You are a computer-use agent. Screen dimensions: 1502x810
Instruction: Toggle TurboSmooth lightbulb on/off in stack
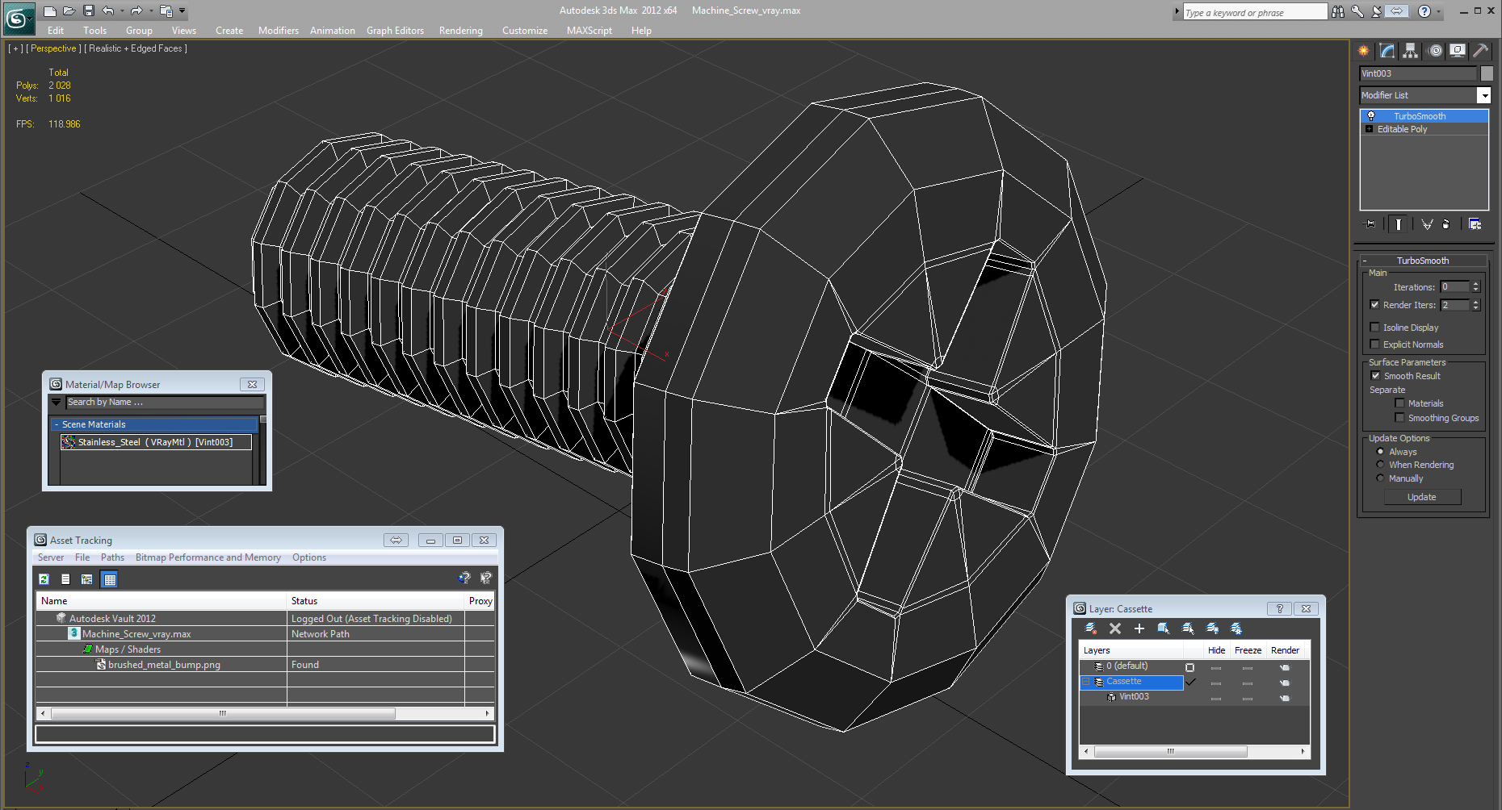coord(1370,116)
